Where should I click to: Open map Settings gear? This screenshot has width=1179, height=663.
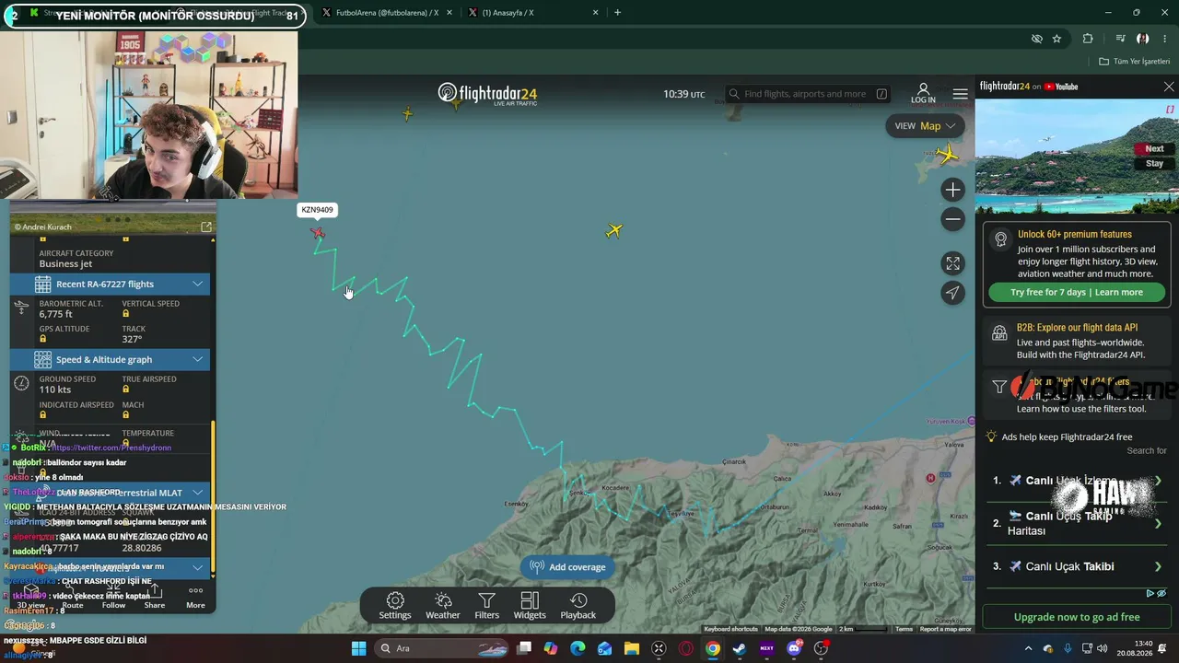pyautogui.click(x=395, y=606)
